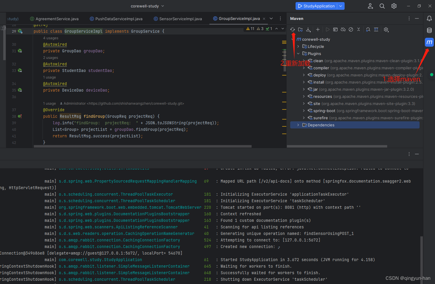435x284 pixels.
Task: Hide the bottom Run panel
Action: point(417,154)
